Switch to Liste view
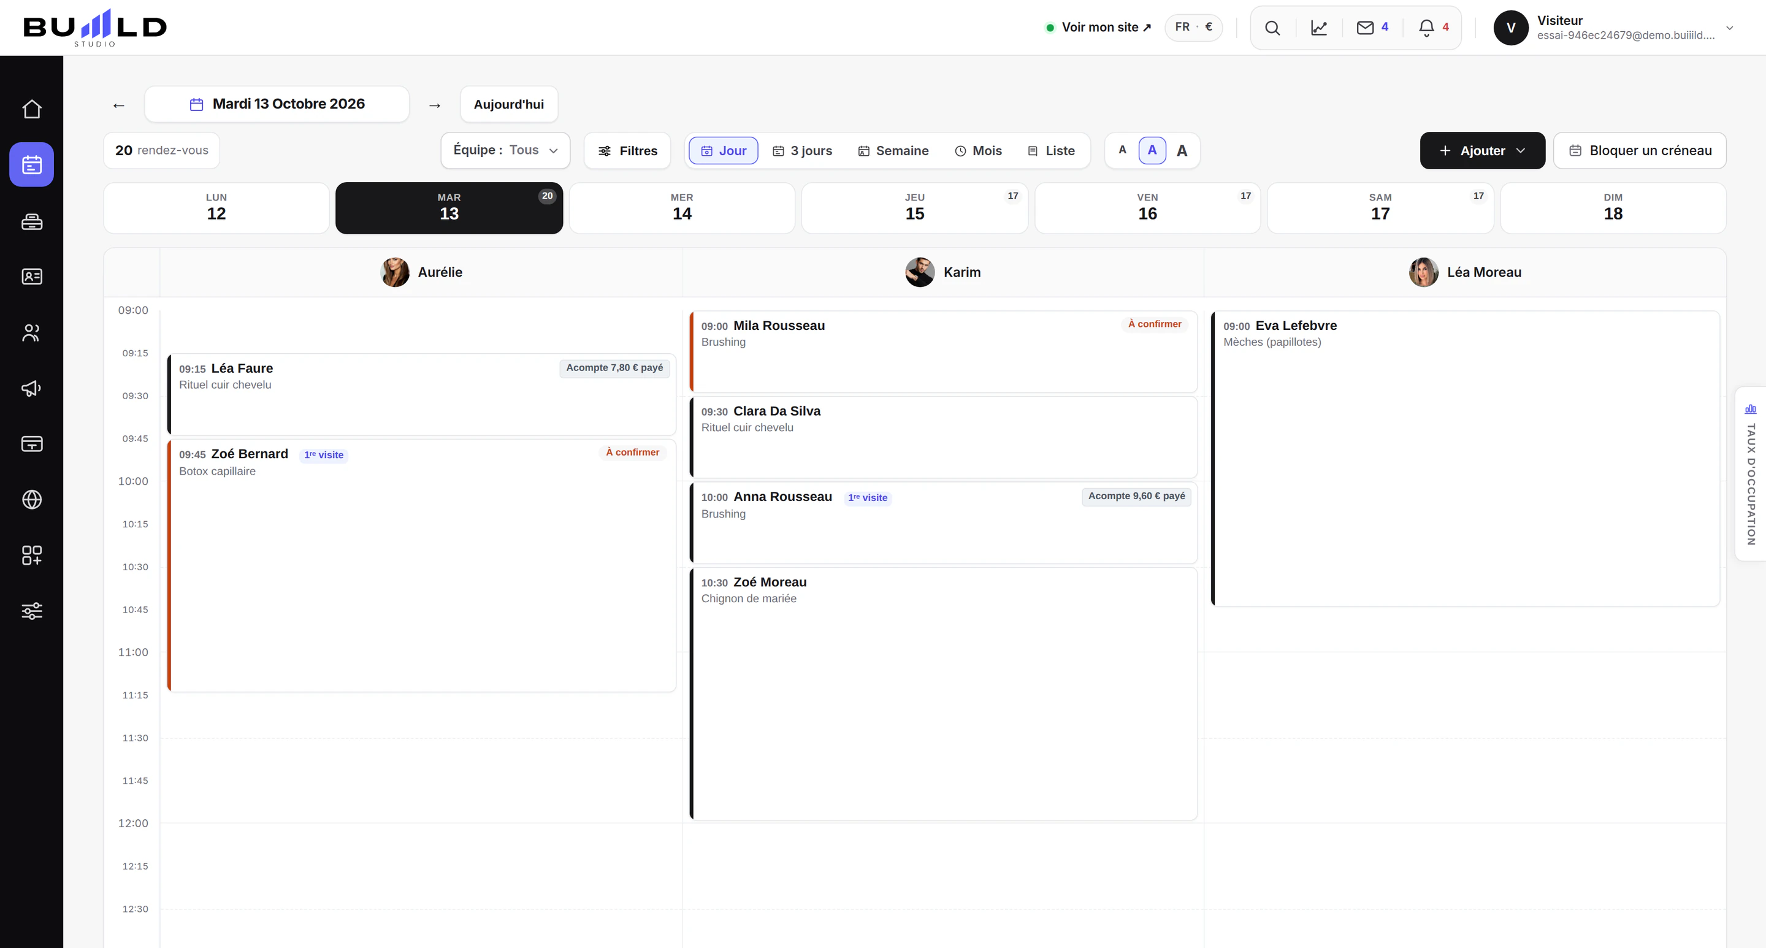1766x948 pixels. point(1051,151)
